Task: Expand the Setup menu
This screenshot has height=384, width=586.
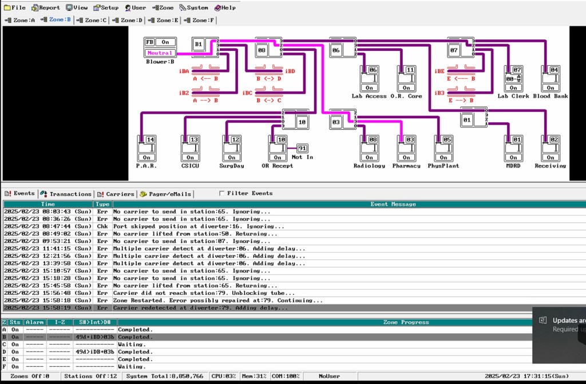Action: coord(106,7)
